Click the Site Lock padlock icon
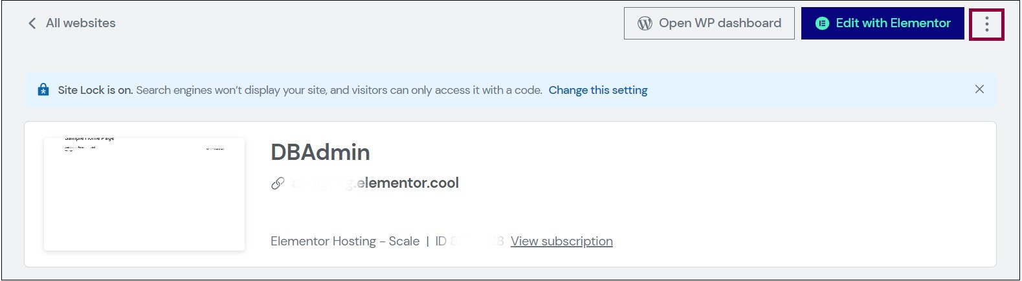This screenshot has width=1022, height=281. (x=43, y=90)
